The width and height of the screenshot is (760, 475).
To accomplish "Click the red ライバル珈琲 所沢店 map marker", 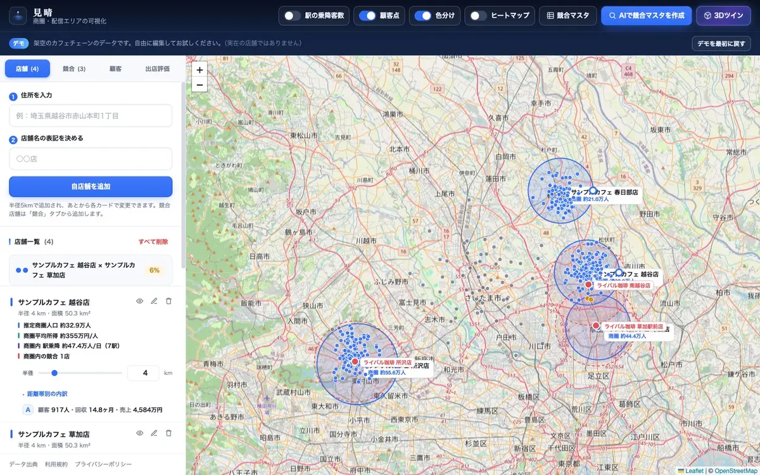I will click(355, 362).
